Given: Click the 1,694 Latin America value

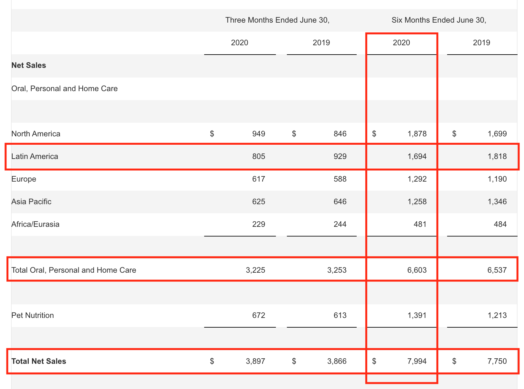Looking at the screenshot, I should (x=417, y=156).
